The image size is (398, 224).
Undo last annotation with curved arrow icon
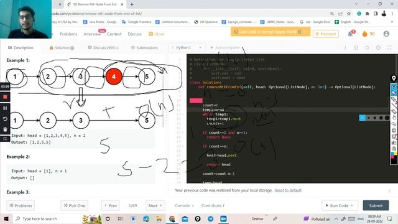click(x=394, y=124)
